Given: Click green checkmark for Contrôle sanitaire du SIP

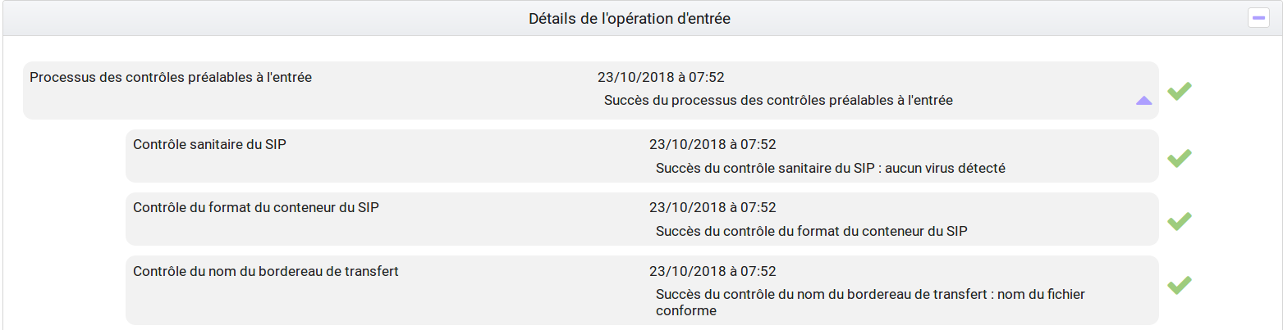Looking at the screenshot, I should pos(1180,158).
